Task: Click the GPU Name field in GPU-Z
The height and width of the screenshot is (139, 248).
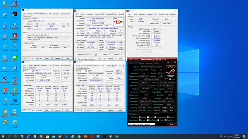Action: 152,67
